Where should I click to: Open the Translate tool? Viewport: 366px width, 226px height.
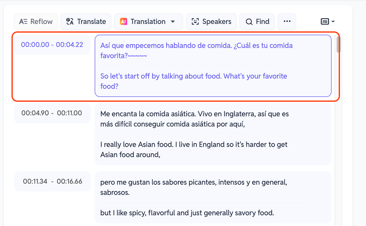pos(86,22)
